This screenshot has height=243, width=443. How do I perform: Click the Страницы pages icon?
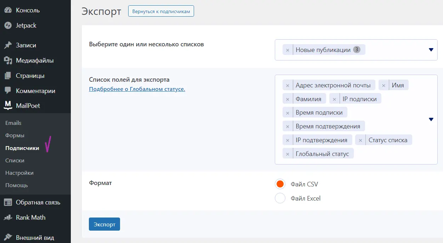point(8,76)
